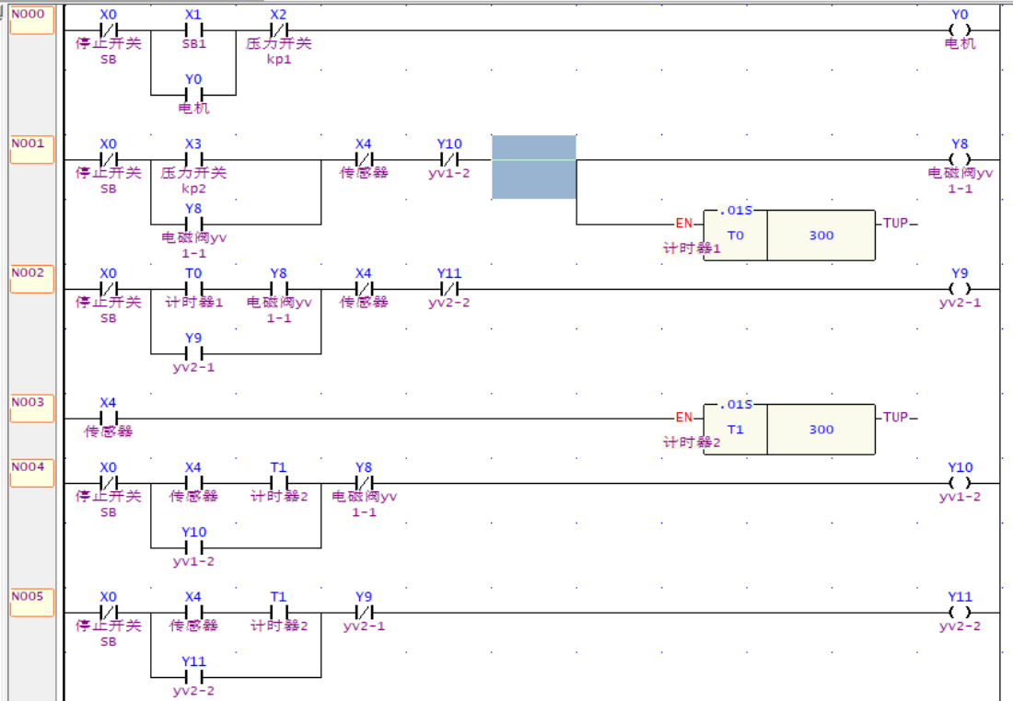Click the preset value 300 of timer T0
This screenshot has width=1013, height=701.
[x=821, y=236]
